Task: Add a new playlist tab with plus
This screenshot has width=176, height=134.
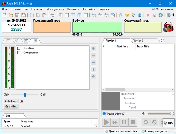Action: tap(162, 41)
